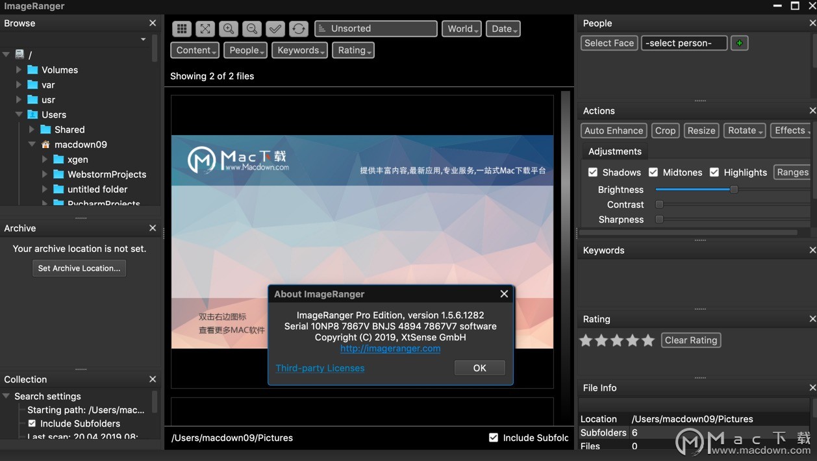Collapse the macdown09 folder arrow
The height and width of the screenshot is (461, 817).
tap(31, 144)
